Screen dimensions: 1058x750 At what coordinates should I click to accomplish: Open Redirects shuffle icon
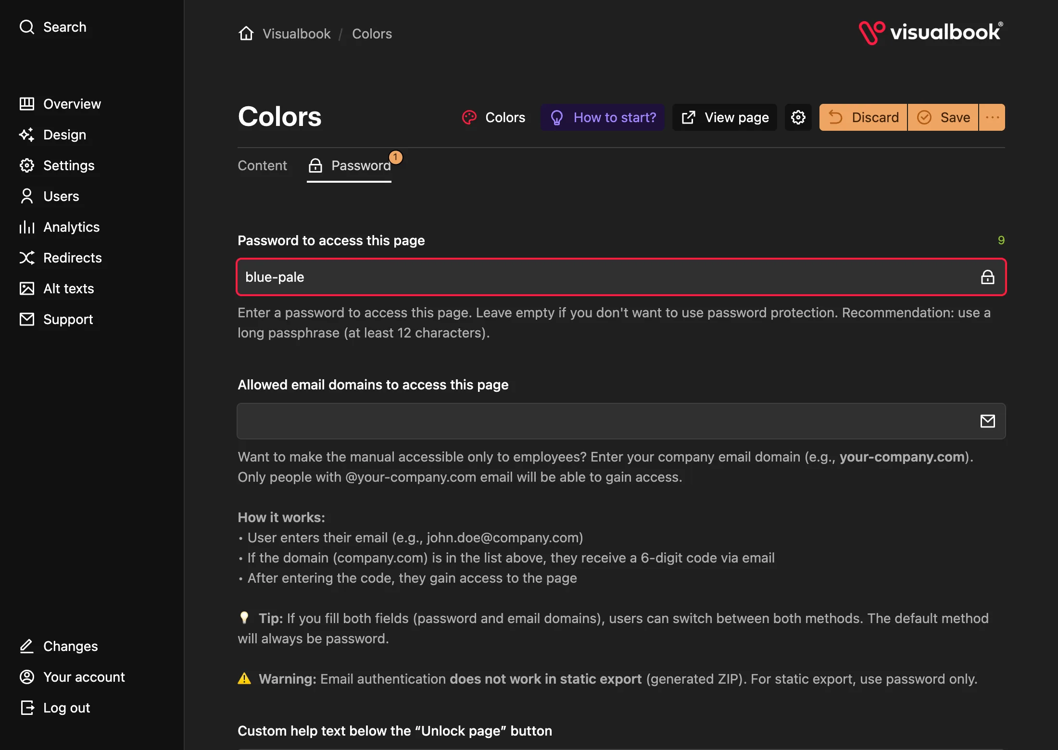27,258
